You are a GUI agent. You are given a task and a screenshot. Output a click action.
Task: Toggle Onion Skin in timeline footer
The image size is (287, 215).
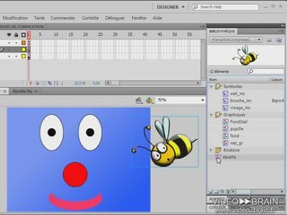(38, 83)
